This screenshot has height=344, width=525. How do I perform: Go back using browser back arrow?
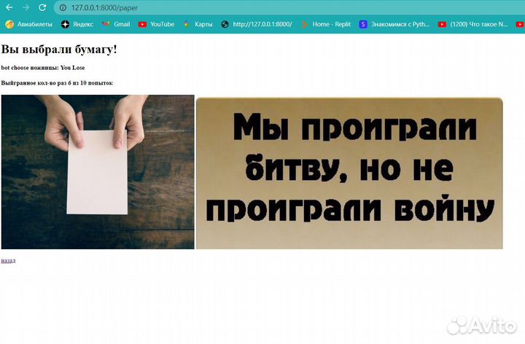click(9, 7)
